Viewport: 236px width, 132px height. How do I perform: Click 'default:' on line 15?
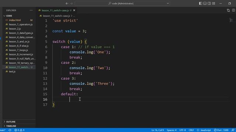point(69,94)
